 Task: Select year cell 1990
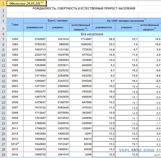[x=15, y=60]
